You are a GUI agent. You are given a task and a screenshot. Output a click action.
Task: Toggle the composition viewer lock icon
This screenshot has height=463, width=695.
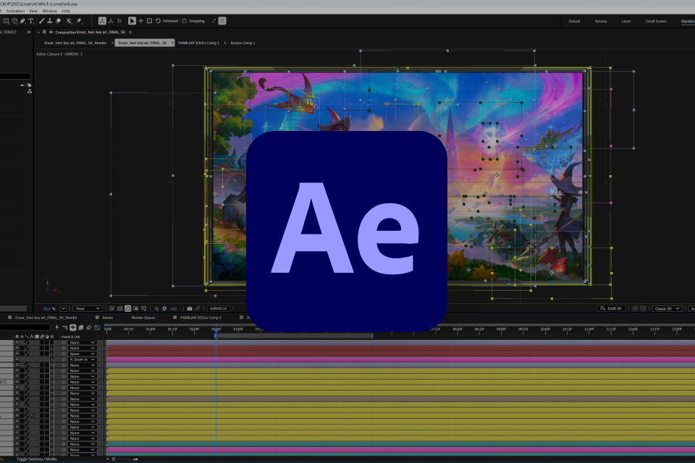(51, 32)
